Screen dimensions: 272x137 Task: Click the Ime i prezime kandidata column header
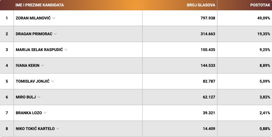[x=39, y=5]
